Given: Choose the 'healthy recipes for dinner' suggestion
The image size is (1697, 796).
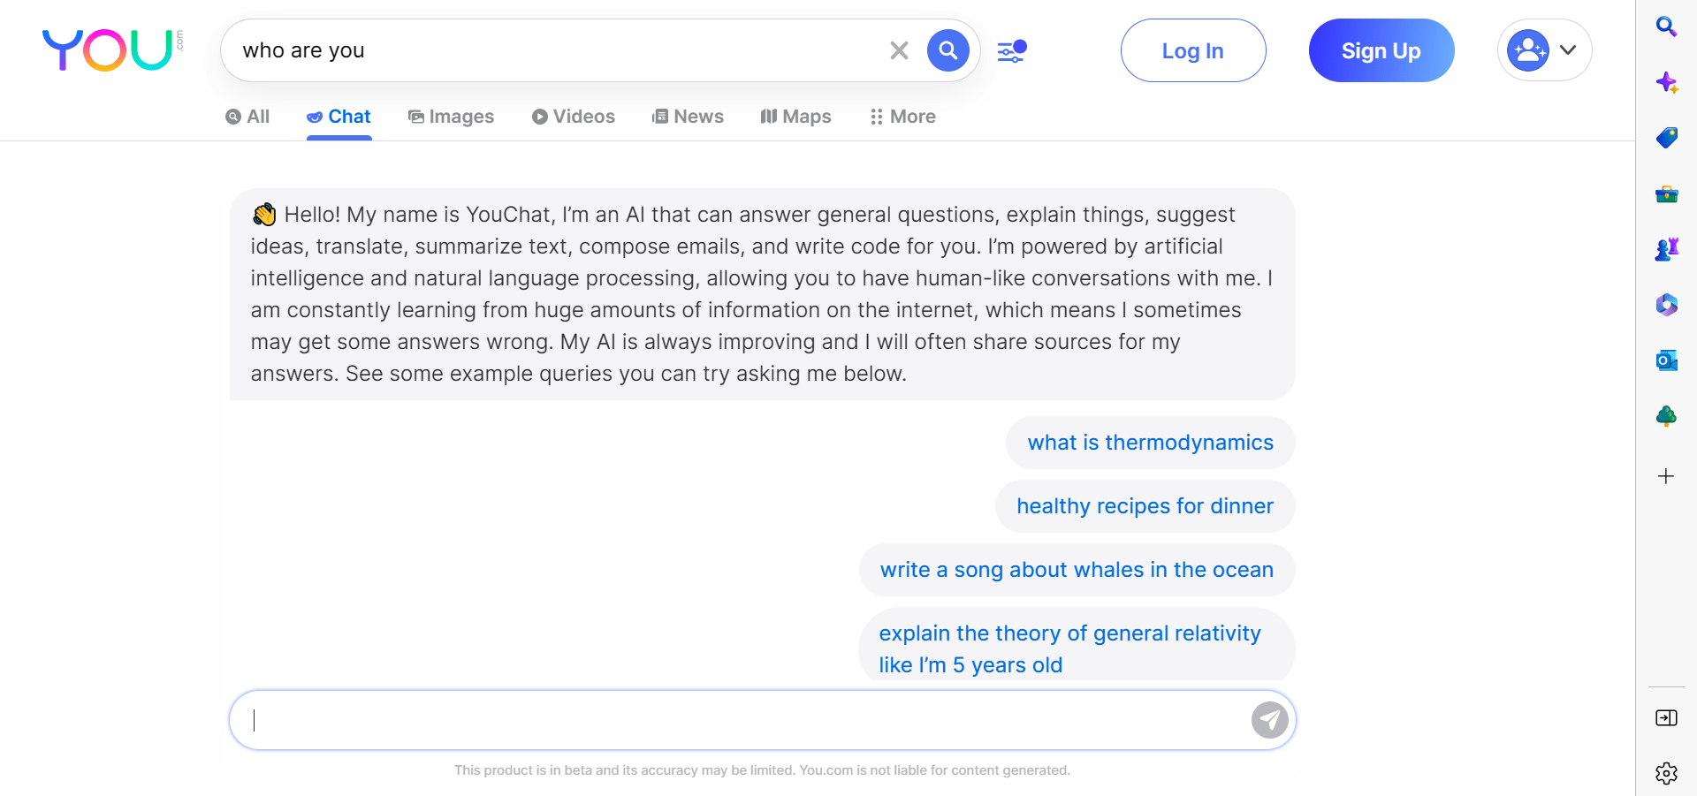Looking at the screenshot, I should [x=1145, y=505].
